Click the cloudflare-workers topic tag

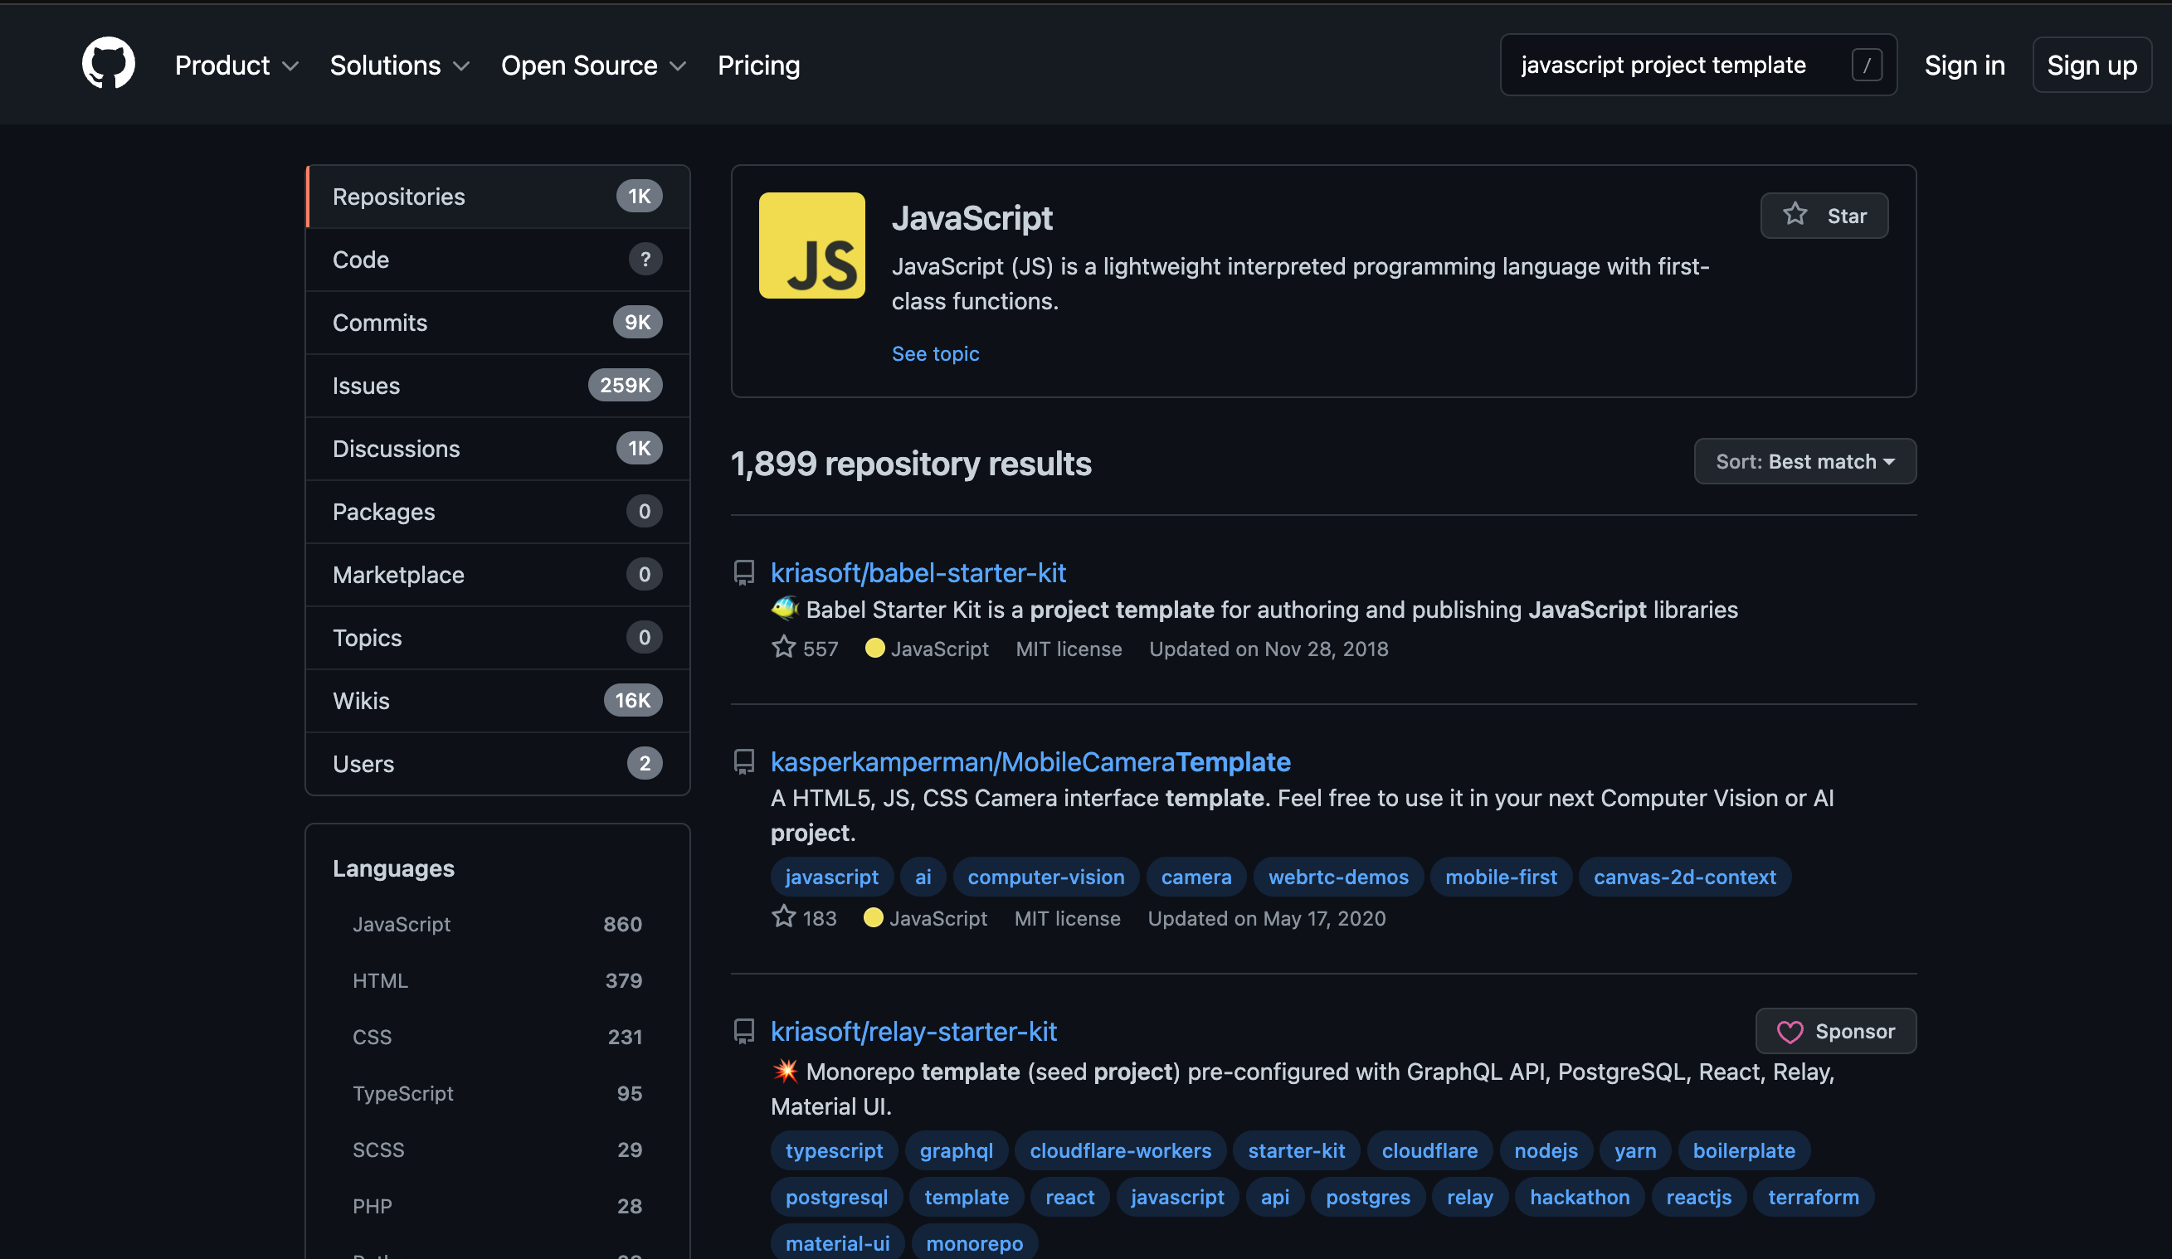[x=1120, y=1150]
